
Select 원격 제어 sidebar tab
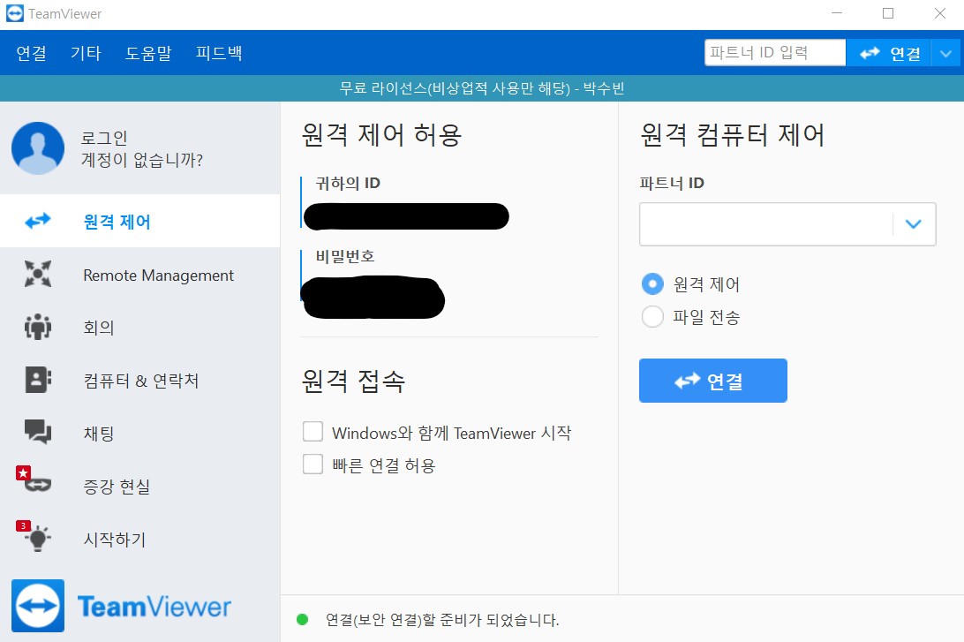pyautogui.click(x=140, y=221)
